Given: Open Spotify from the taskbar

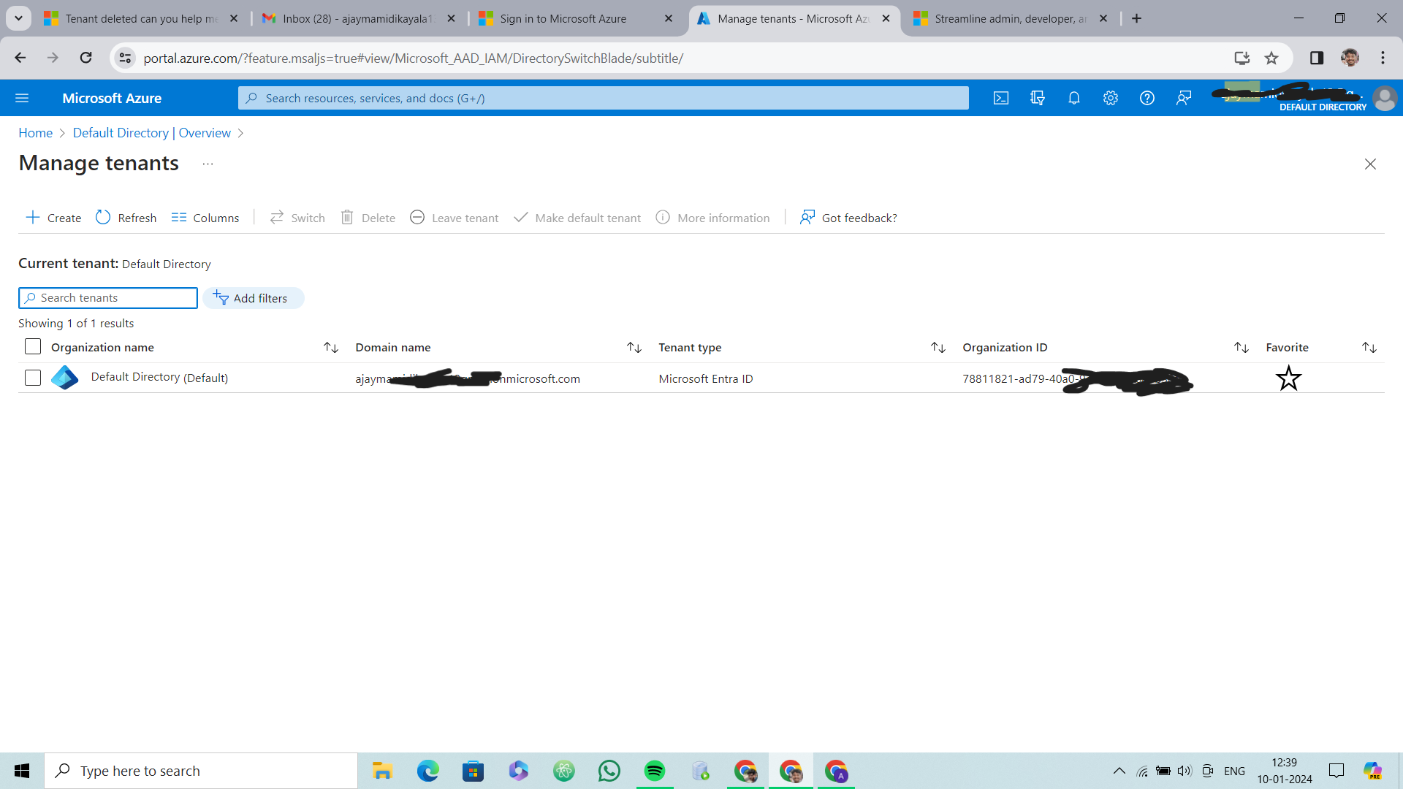Looking at the screenshot, I should [x=655, y=771].
